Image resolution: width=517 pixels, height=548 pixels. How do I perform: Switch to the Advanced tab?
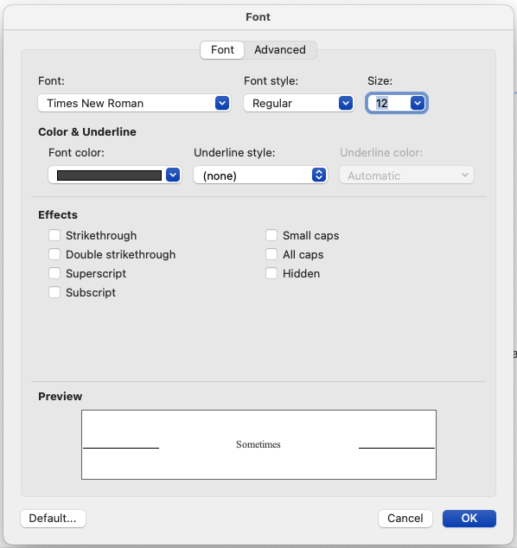280,50
